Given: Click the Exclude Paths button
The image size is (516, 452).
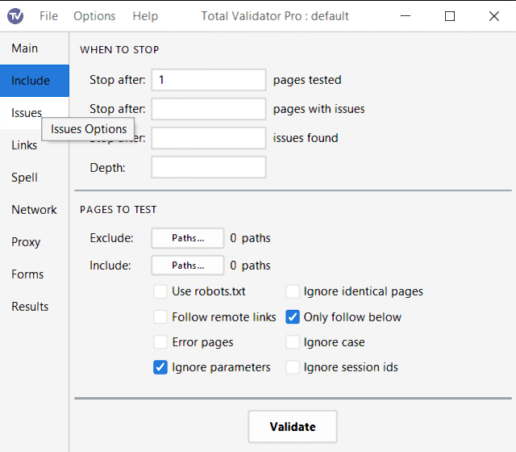Looking at the screenshot, I should pos(187,238).
